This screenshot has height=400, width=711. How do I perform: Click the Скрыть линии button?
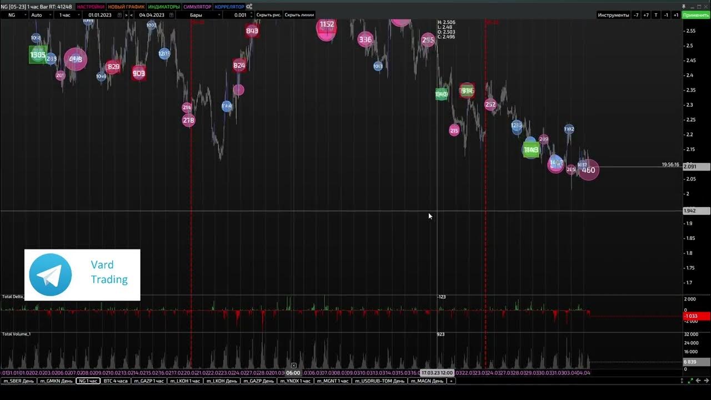coord(299,15)
